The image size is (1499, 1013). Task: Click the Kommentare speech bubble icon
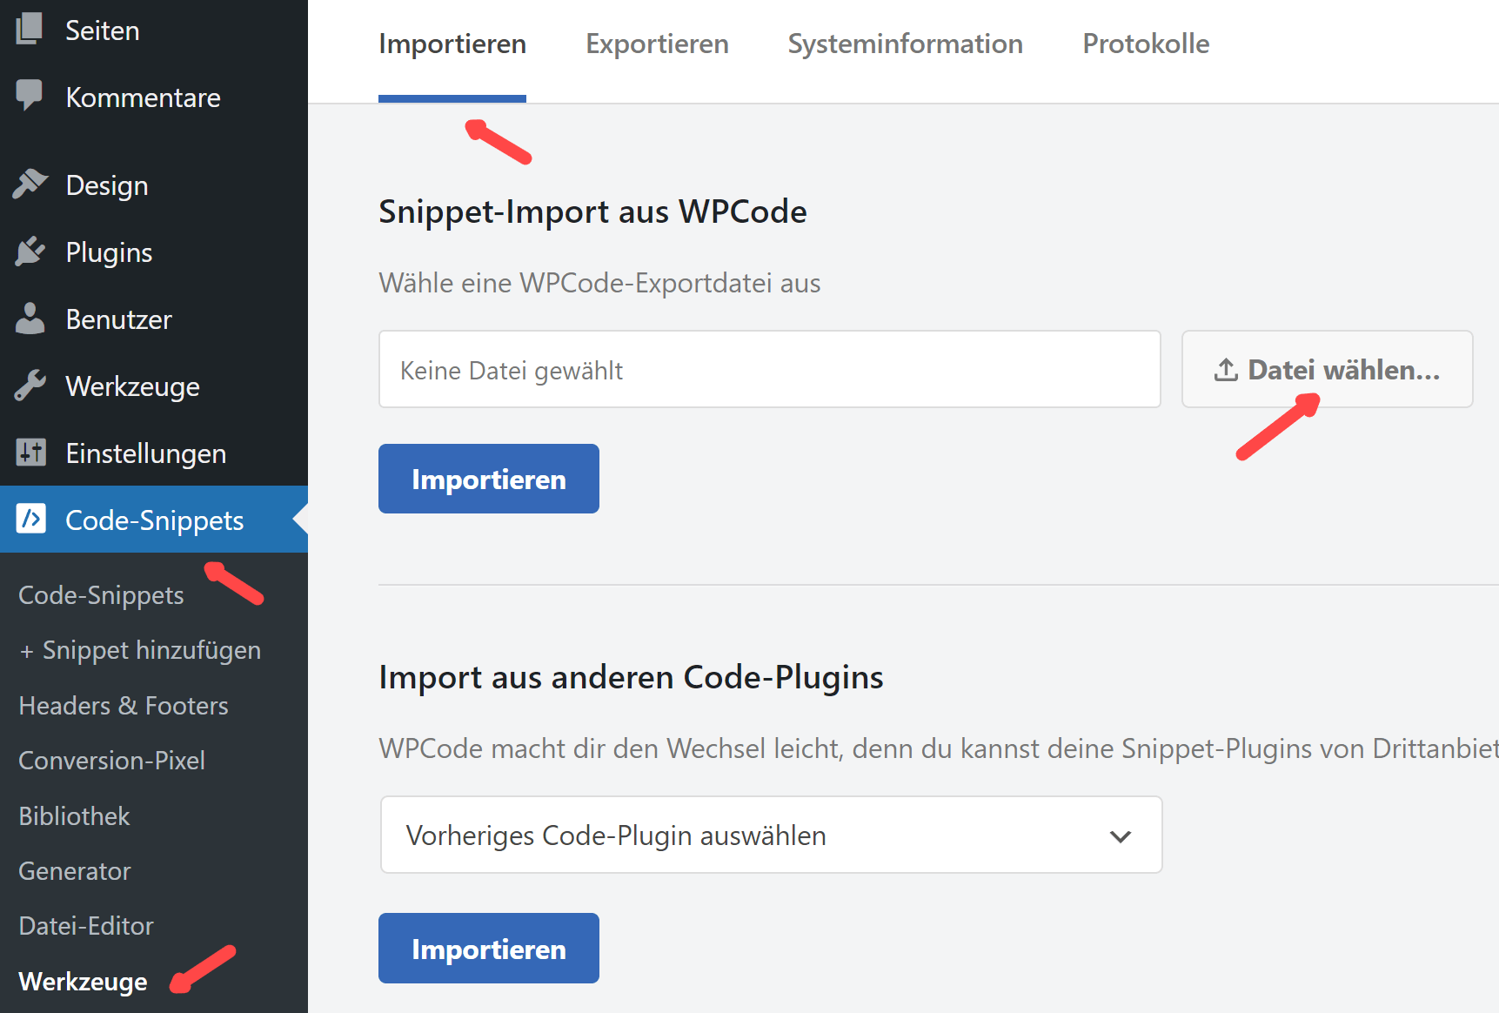tap(30, 95)
